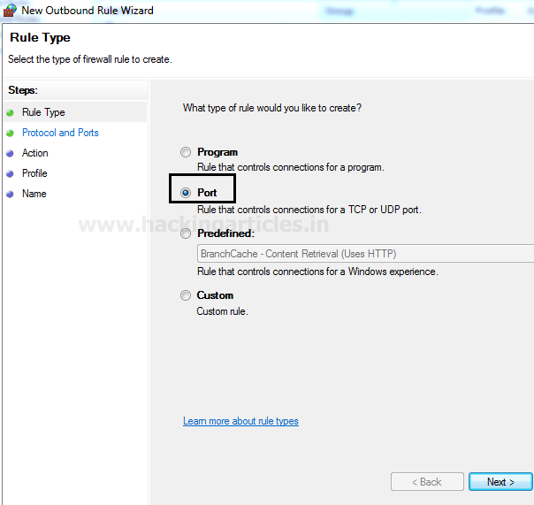Open the Protocol and Ports step
534x505 pixels.
point(60,133)
